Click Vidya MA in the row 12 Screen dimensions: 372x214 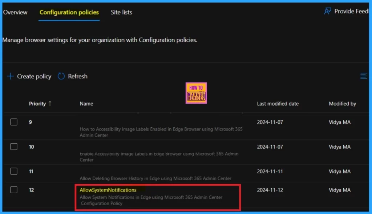340,190
